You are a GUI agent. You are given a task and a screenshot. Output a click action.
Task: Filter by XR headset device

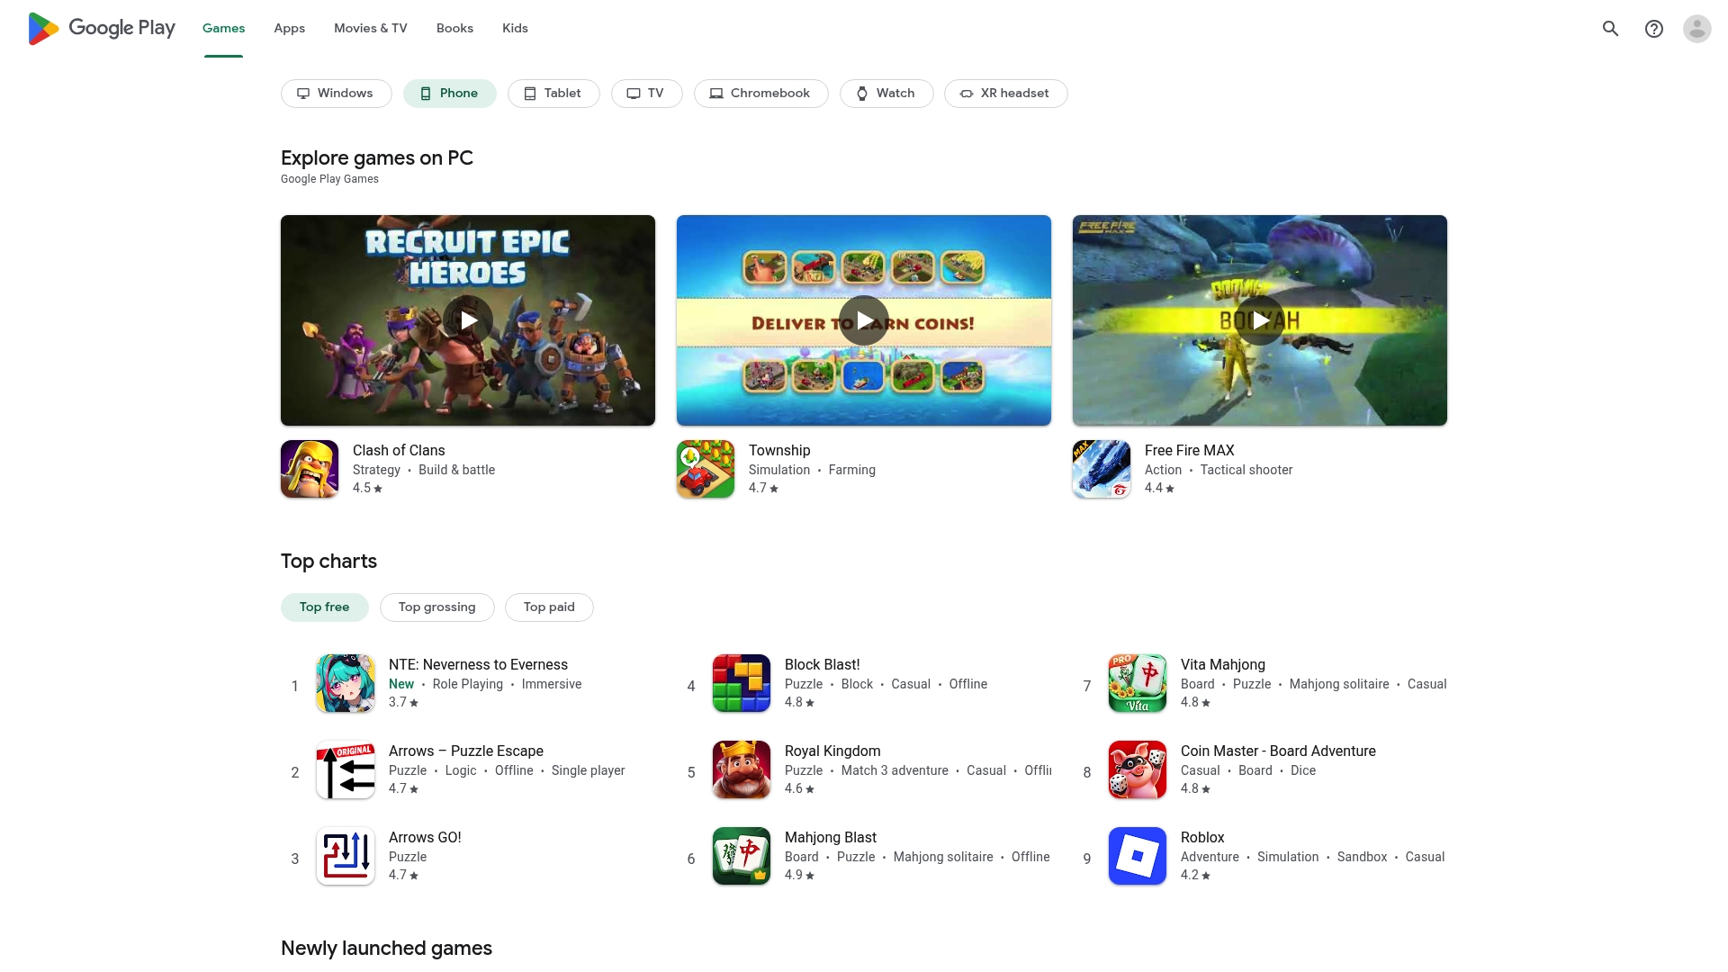(1006, 94)
